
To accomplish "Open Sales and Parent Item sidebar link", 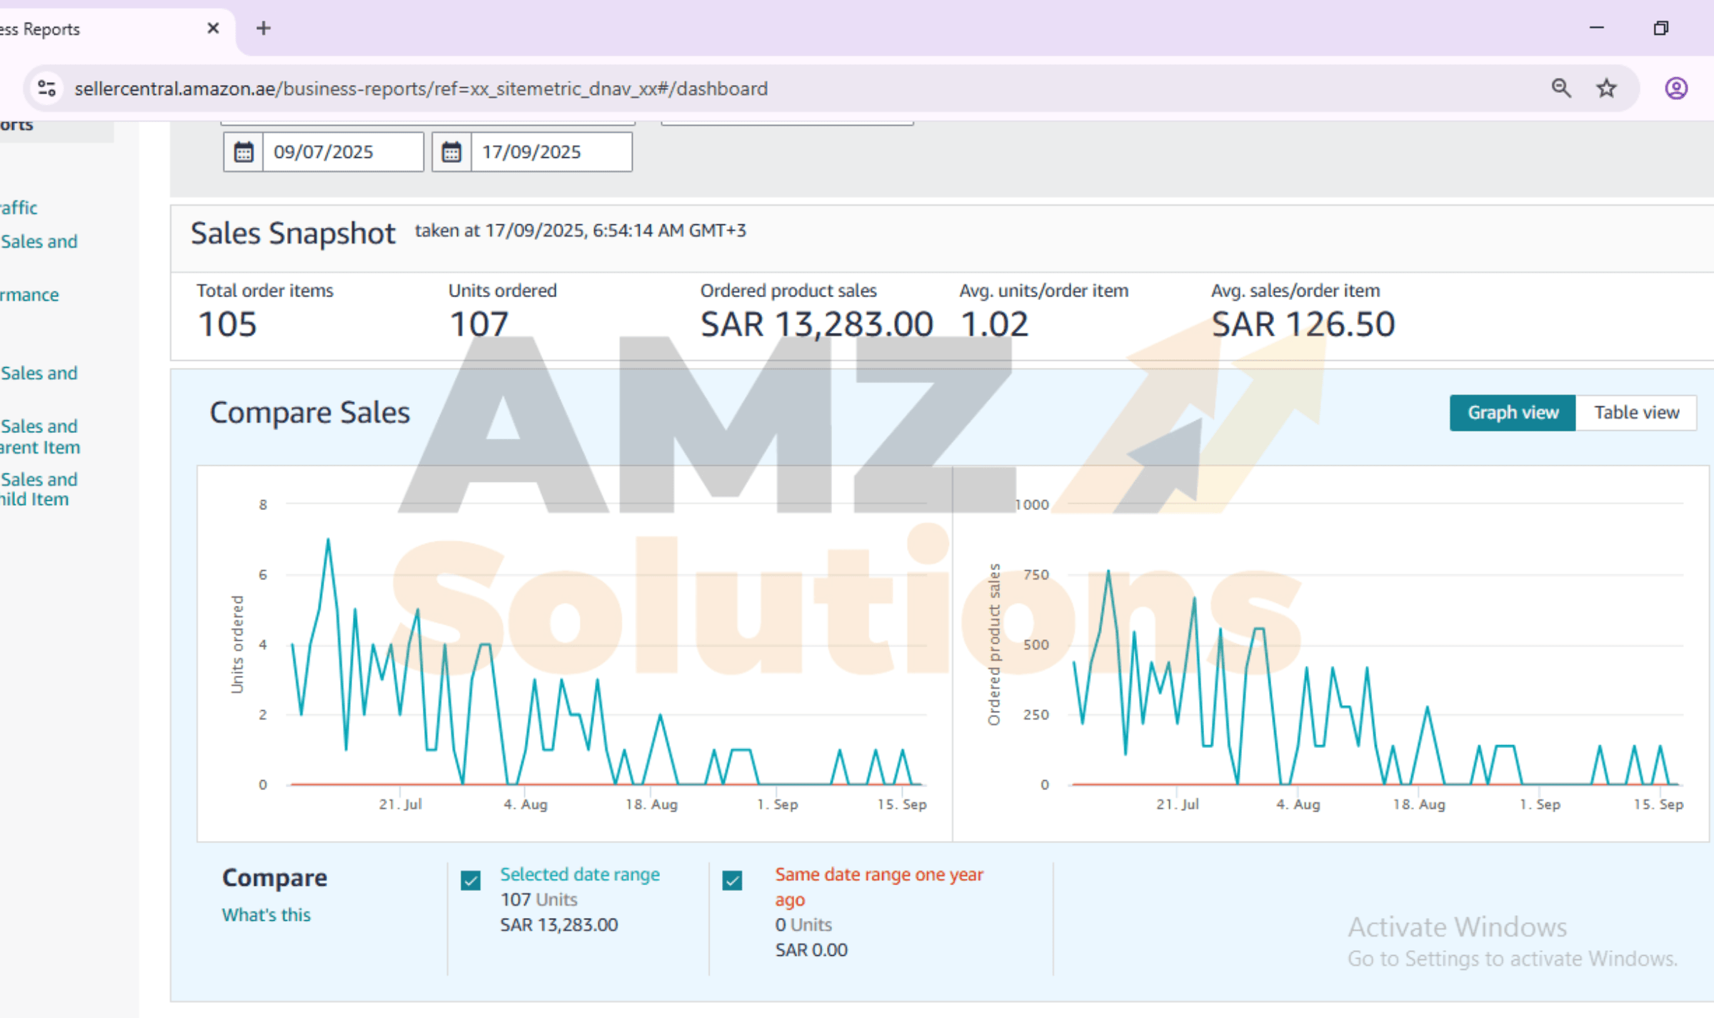I will 39,436.
